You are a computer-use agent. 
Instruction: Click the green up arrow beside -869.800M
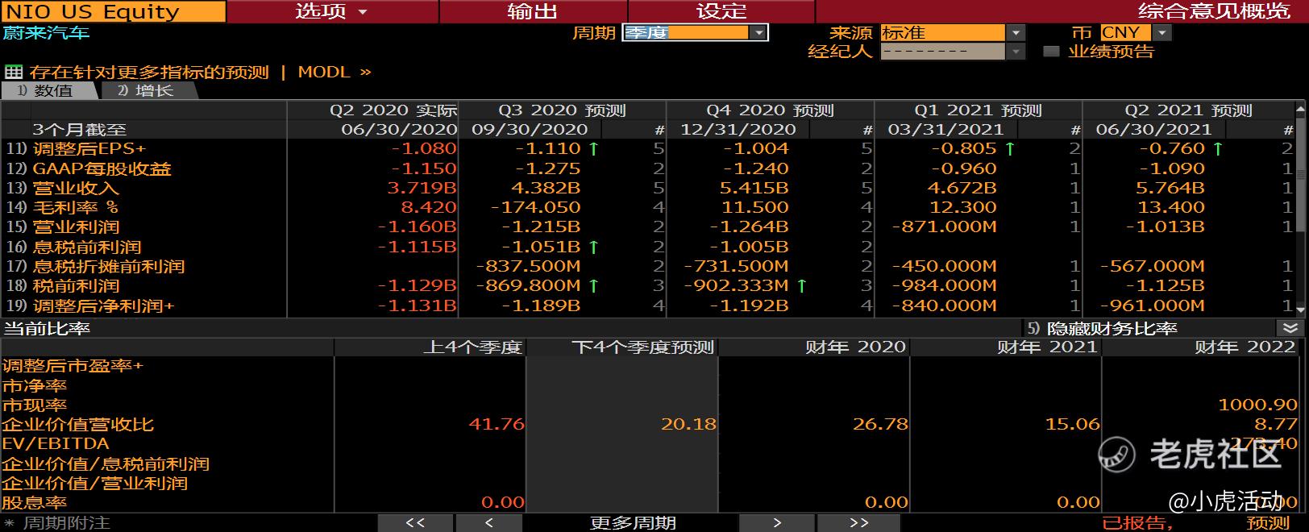tap(593, 285)
